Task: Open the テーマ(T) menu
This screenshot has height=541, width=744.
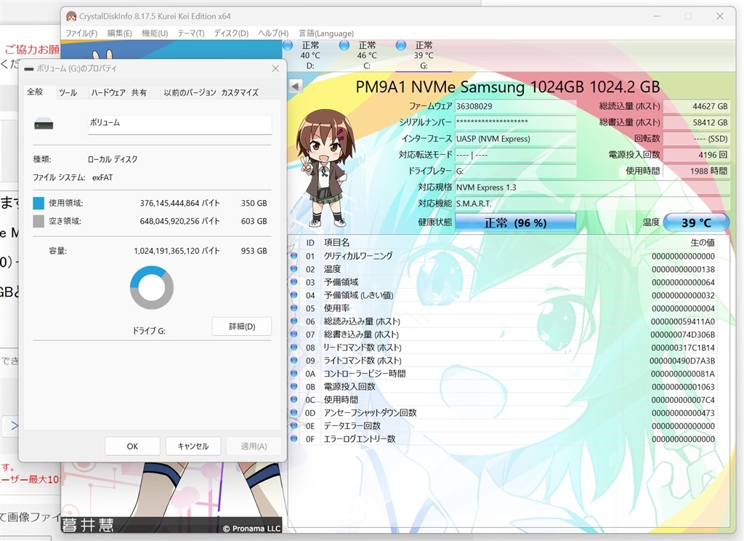Action: 191,33
